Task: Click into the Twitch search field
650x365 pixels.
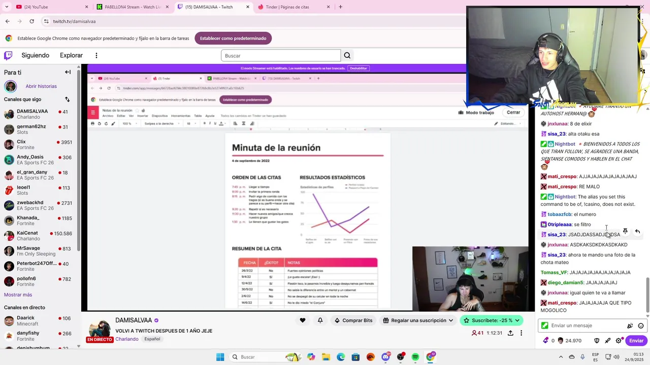Action: coord(281,55)
